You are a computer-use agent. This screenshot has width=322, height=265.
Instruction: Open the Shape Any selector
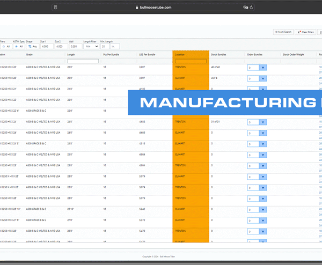point(31,46)
